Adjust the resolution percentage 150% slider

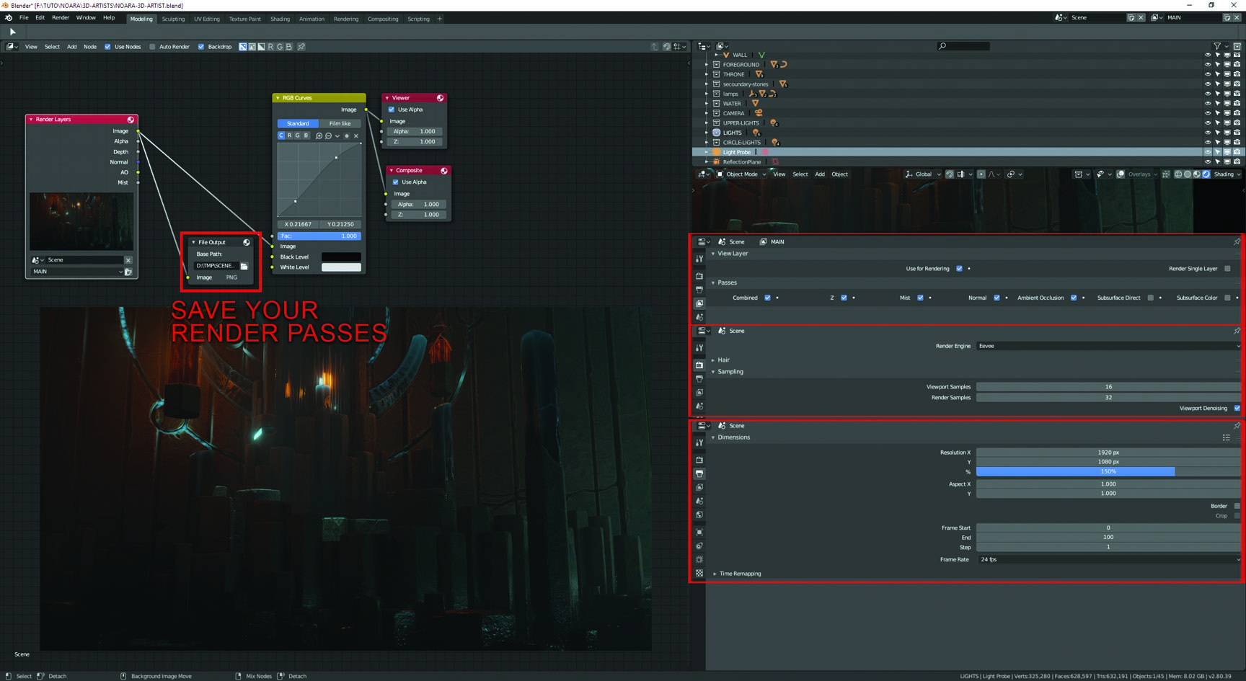click(1108, 471)
